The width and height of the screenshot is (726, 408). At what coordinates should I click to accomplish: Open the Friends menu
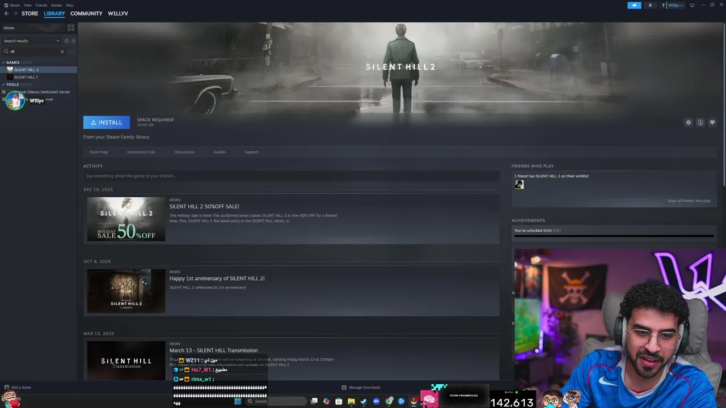pyautogui.click(x=41, y=5)
